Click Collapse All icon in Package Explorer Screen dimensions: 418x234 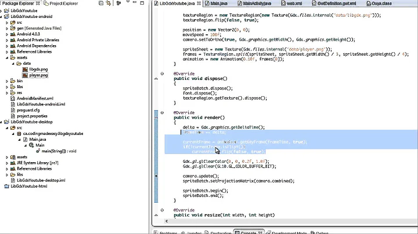pyautogui.click(x=101, y=3)
